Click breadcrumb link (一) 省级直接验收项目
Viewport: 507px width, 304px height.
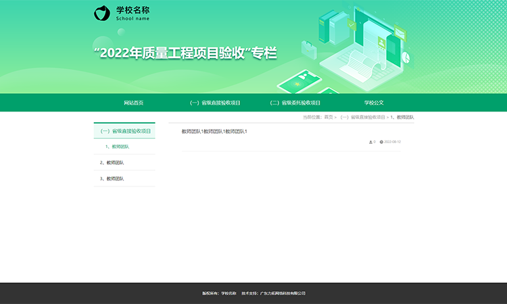tap(362, 118)
